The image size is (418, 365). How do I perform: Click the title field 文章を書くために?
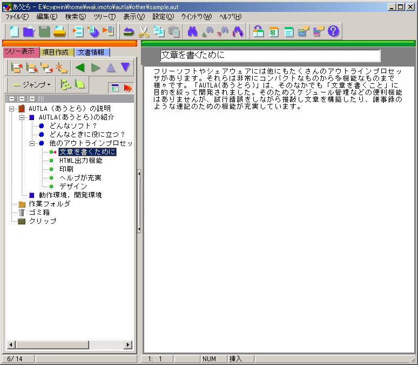tap(270, 55)
